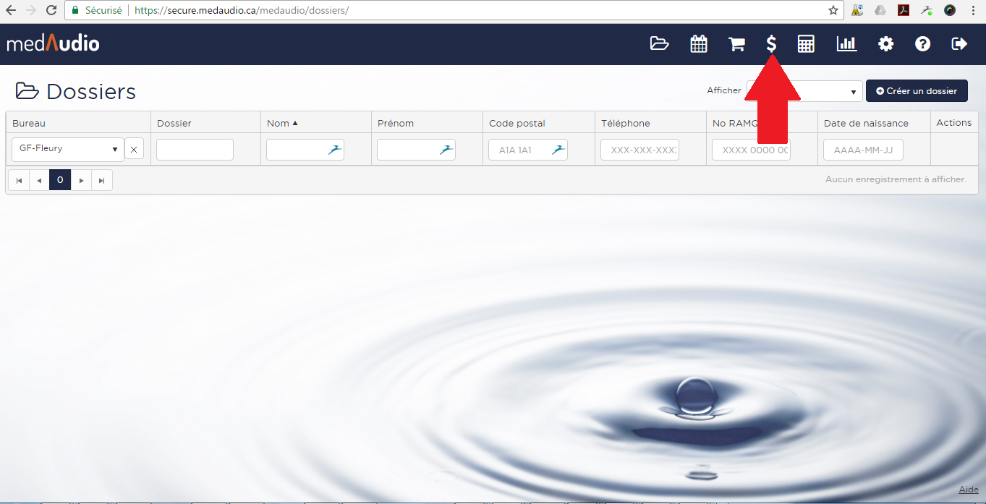Open the Dossiers folder icon in navbar

click(659, 44)
